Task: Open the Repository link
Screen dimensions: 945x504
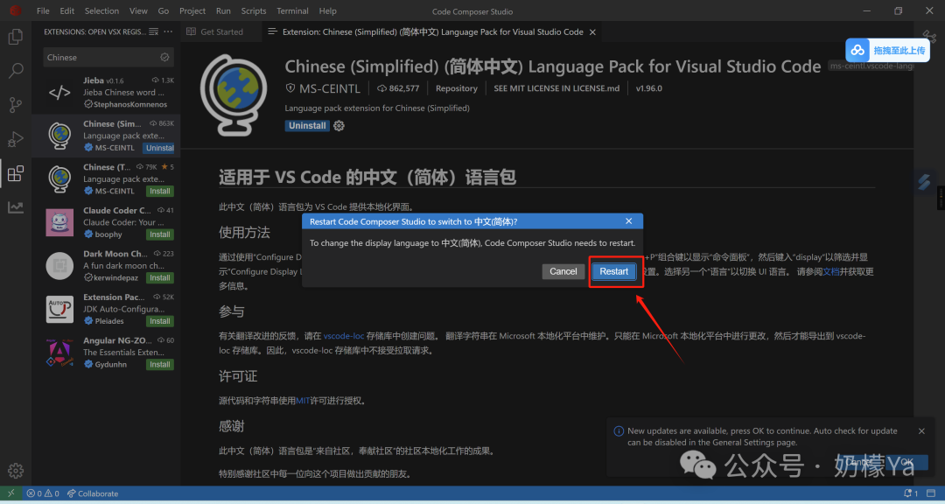Action: [456, 88]
